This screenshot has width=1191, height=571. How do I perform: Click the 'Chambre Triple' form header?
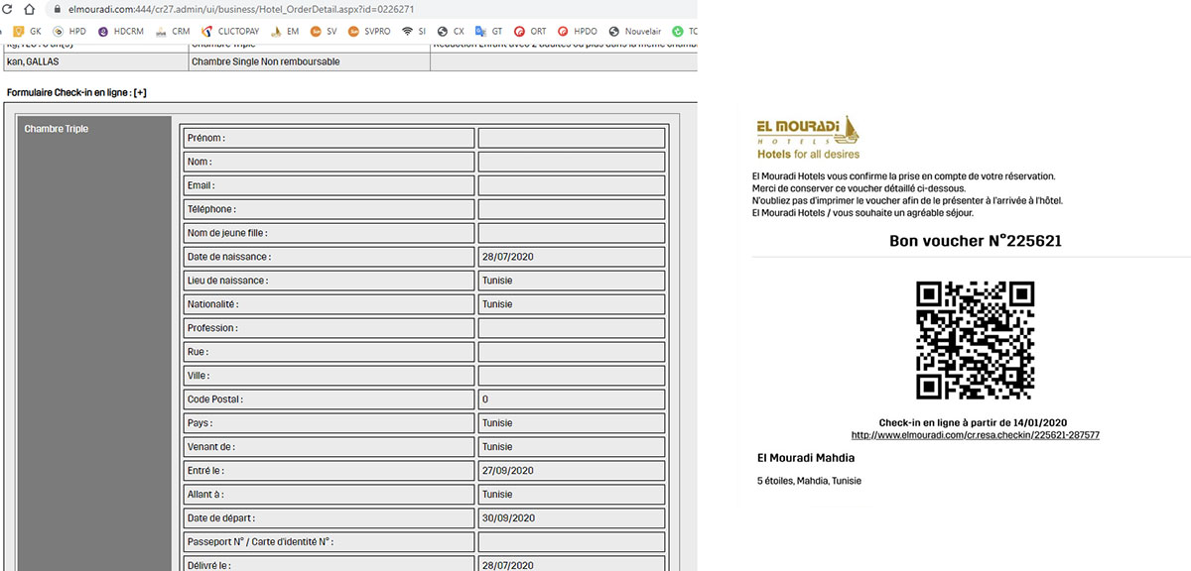tap(57, 129)
